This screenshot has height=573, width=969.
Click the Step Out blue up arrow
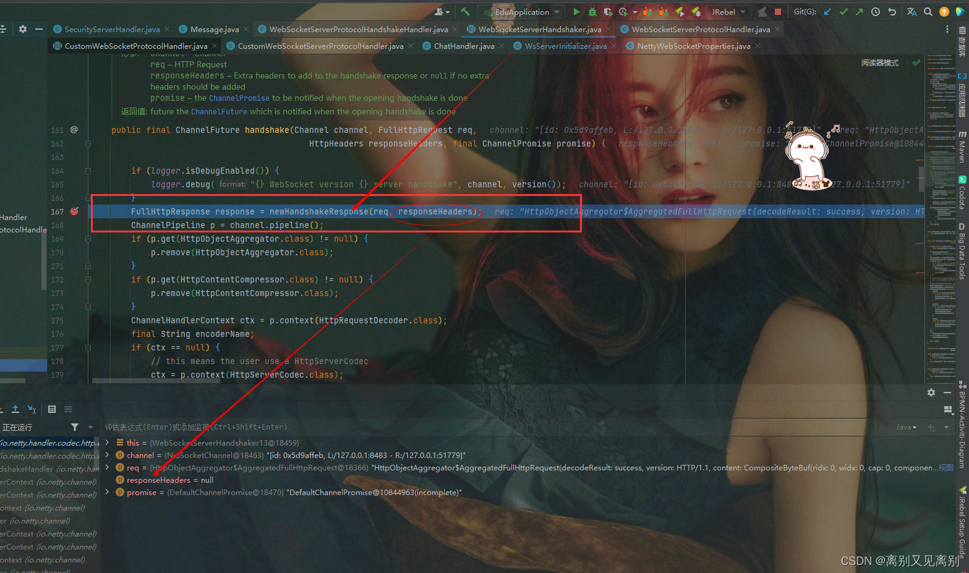click(15, 409)
